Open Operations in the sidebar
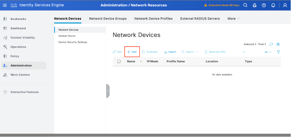The image size is (291, 137). coord(18,47)
